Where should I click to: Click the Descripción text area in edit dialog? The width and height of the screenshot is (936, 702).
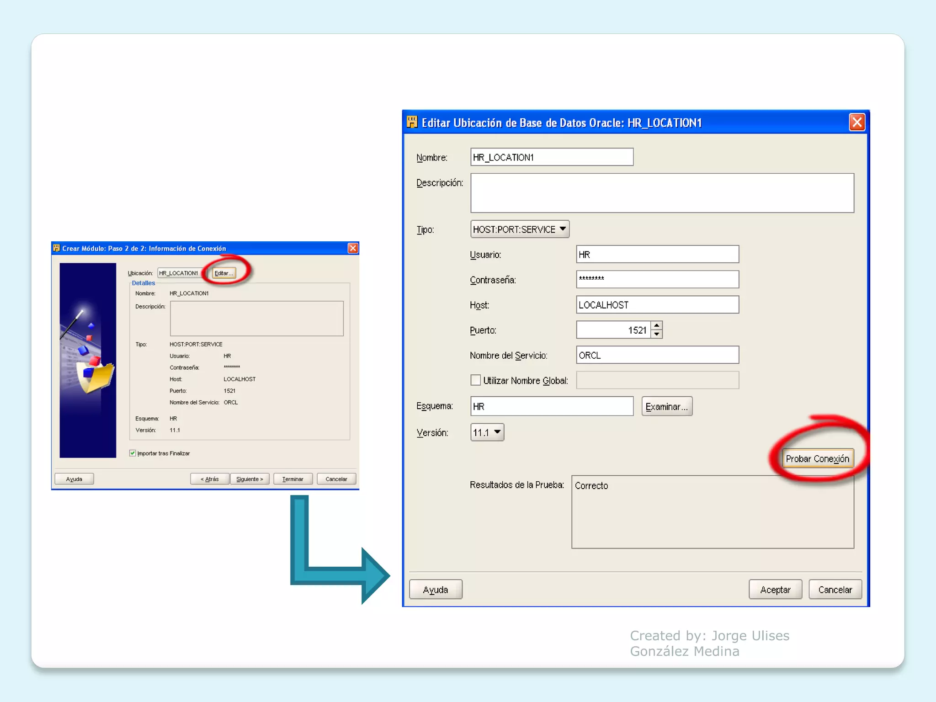(x=662, y=193)
